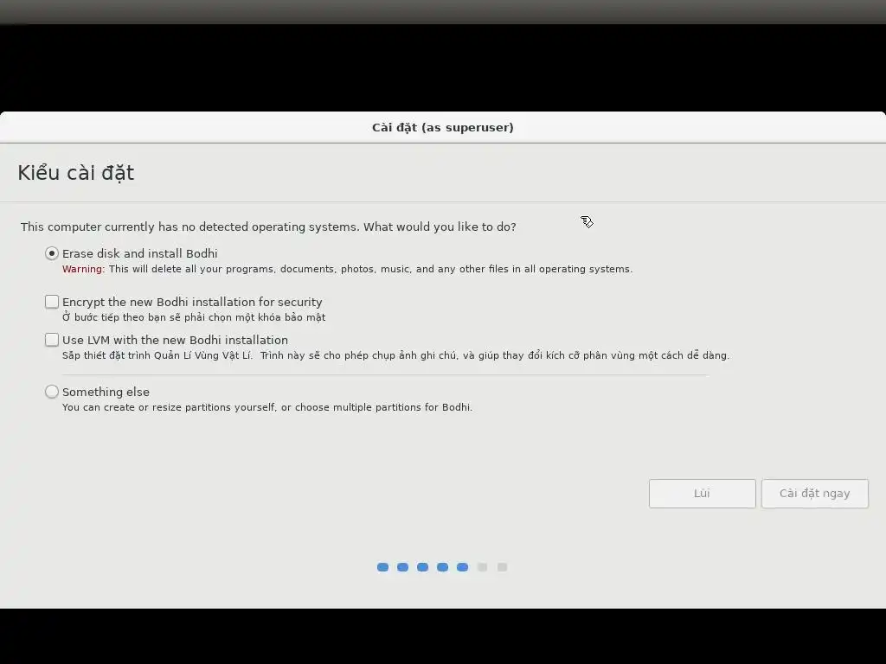Viewport: 886px width, 664px height.
Task: Click 'You can create or resize partitions' description
Action: coord(267,408)
